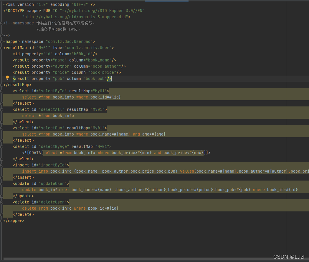Click the column value book_price in resultMap

(102, 73)
